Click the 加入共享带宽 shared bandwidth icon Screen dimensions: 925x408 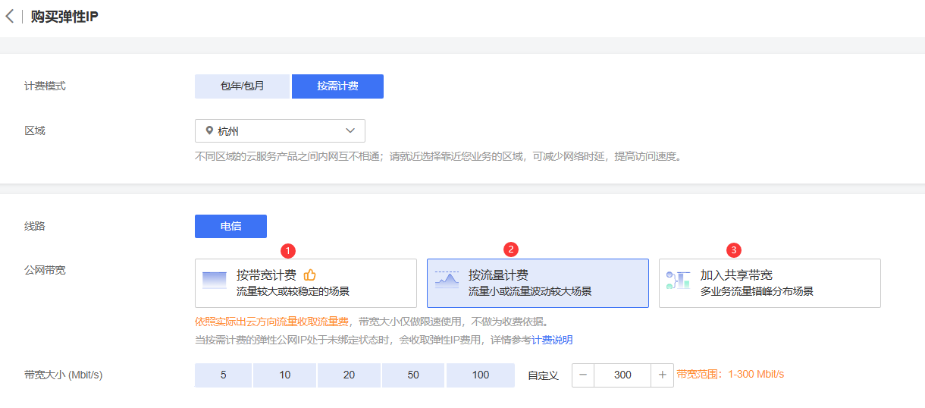click(x=678, y=280)
